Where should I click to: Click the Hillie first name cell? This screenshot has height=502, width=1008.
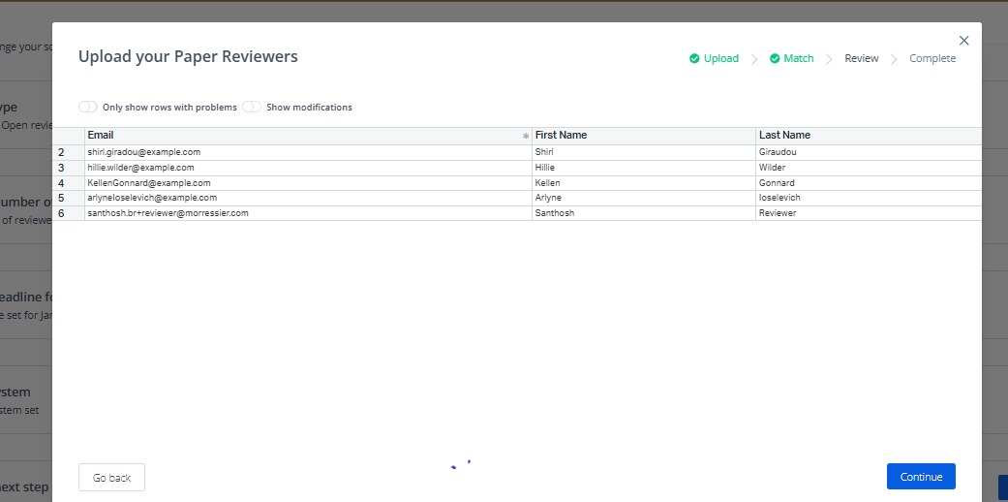click(643, 168)
